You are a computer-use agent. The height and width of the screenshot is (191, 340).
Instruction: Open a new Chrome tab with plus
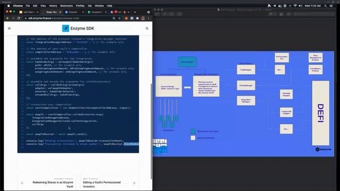[135, 12]
